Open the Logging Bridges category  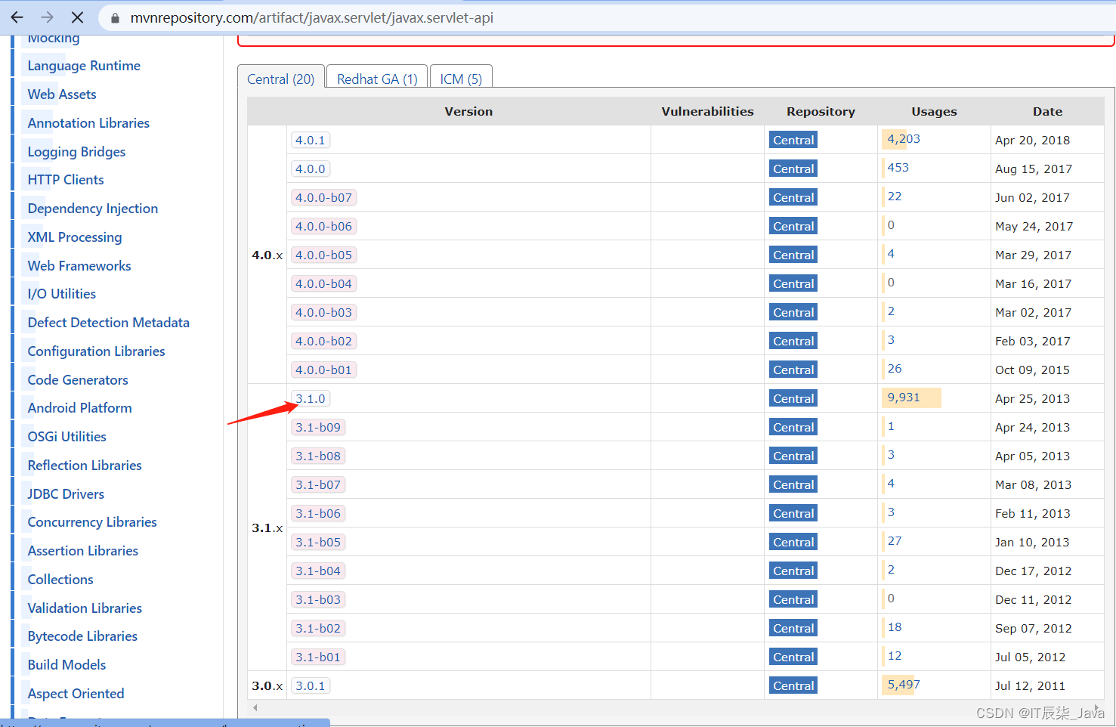pyautogui.click(x=75, y=151)
